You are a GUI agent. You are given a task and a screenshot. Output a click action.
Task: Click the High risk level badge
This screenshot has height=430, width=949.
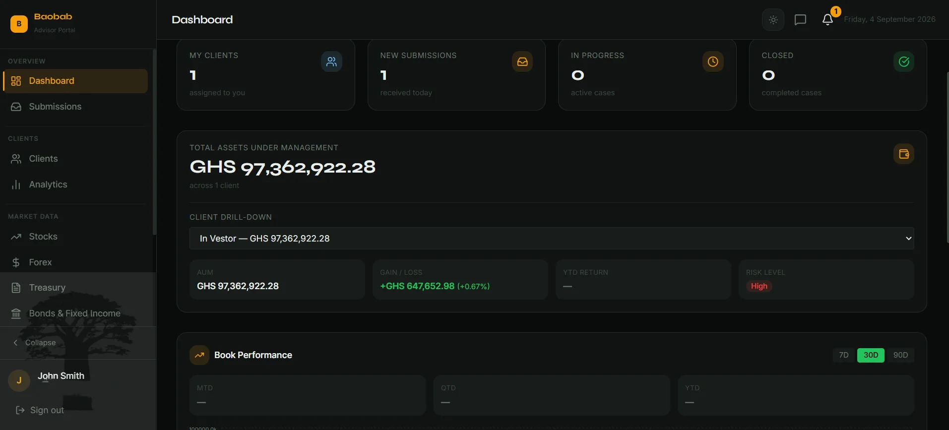tap(759, 286)
